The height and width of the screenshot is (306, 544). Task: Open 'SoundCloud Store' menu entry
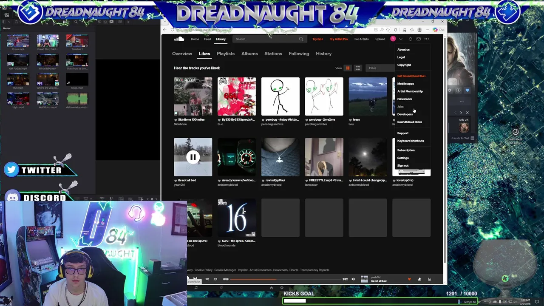410,122
